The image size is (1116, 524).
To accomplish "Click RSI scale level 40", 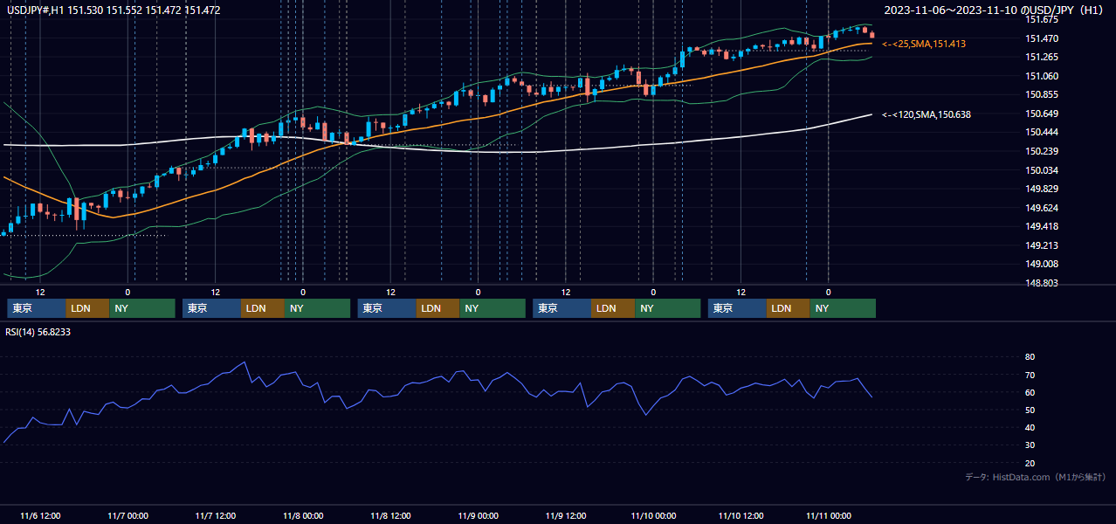I will [1030, 428].
